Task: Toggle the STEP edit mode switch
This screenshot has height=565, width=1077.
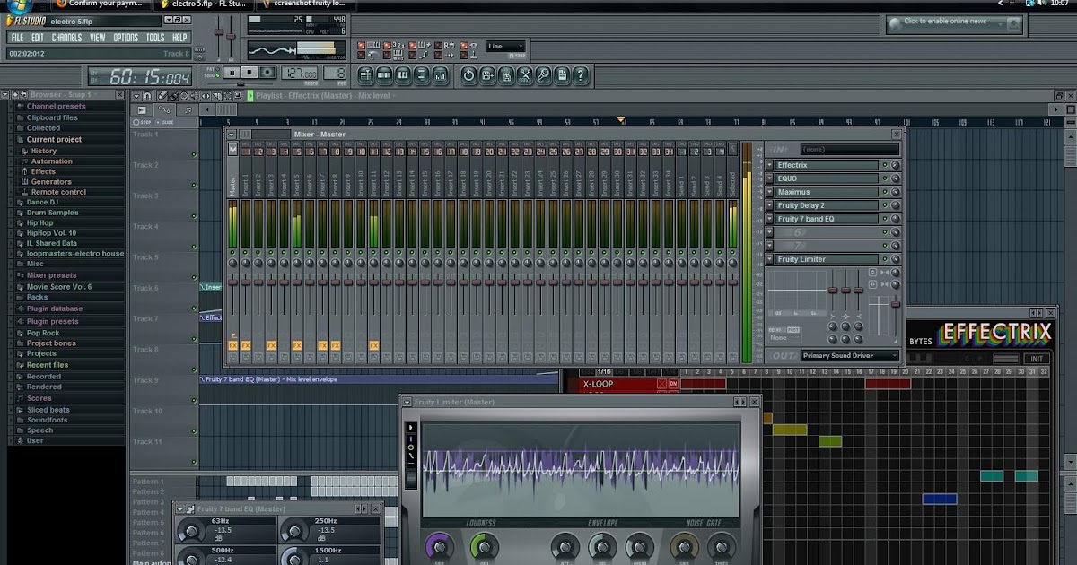Action: tap(144, 122)
